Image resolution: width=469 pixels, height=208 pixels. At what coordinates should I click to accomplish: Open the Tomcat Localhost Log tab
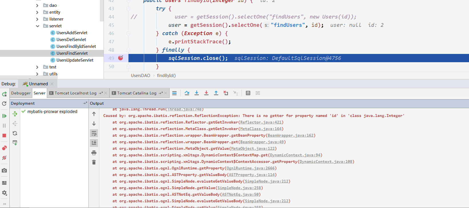pos(75,93)
